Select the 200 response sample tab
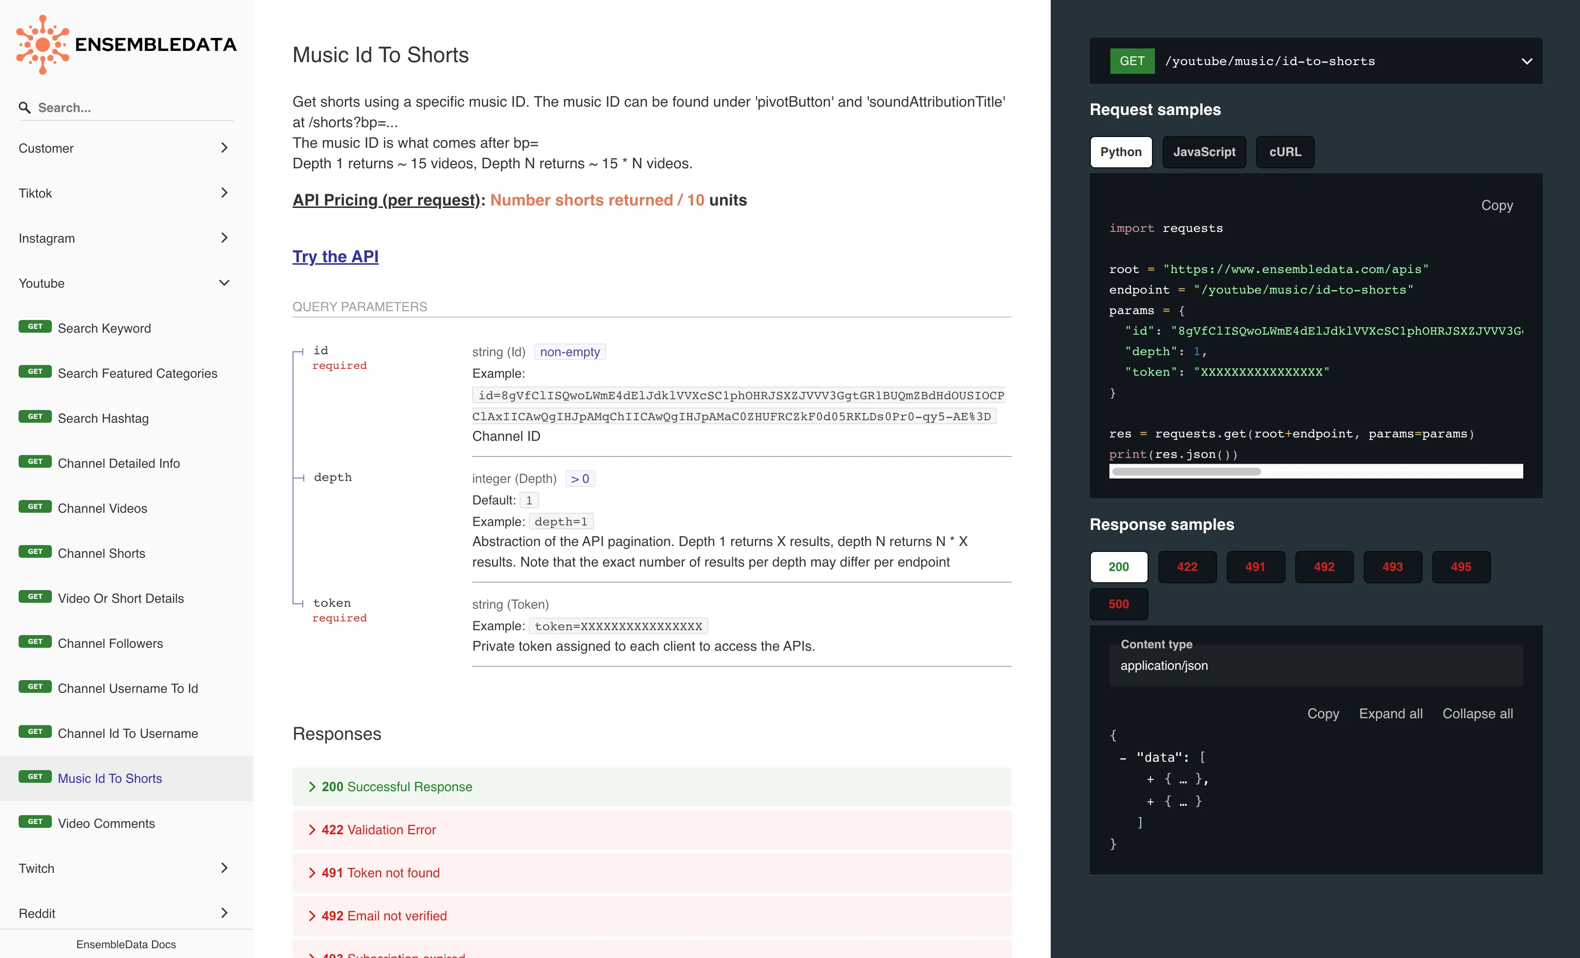This screenshot has height=958, width=1580. (1118, 567)
